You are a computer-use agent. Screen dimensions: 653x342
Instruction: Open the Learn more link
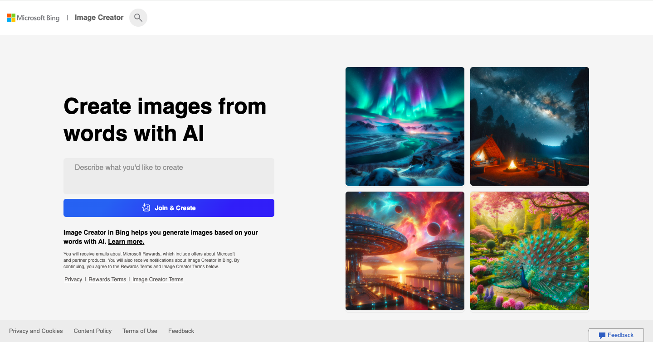(126, 241)
